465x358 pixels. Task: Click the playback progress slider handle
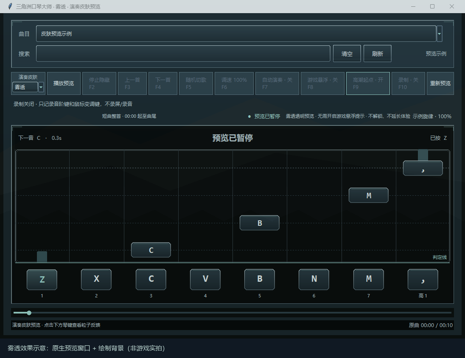[29, 313]
